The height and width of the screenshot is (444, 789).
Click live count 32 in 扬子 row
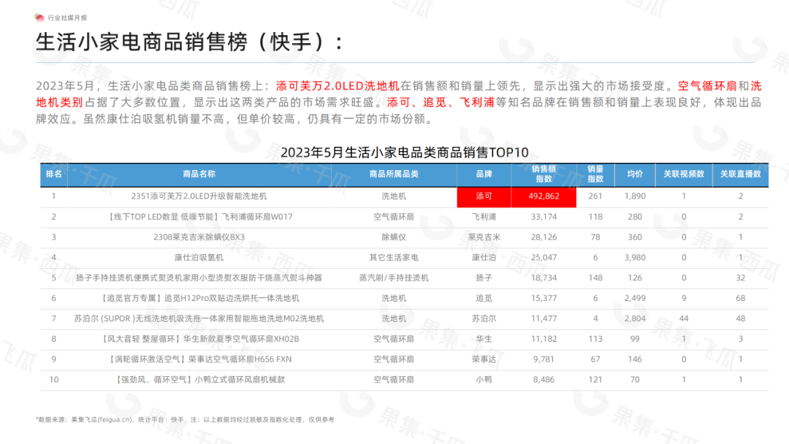(740, 277)
